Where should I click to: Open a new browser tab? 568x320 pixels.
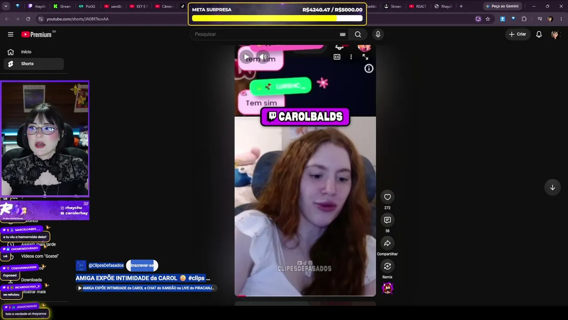(x=461, y=6)
